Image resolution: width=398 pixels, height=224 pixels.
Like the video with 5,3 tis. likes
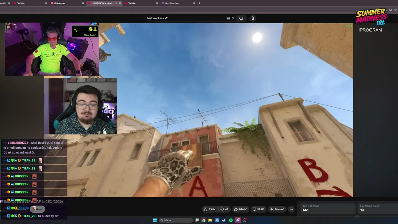[210, 209]
